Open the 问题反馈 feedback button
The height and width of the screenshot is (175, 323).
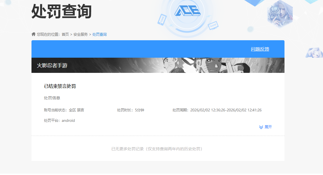tap(259, 48)
